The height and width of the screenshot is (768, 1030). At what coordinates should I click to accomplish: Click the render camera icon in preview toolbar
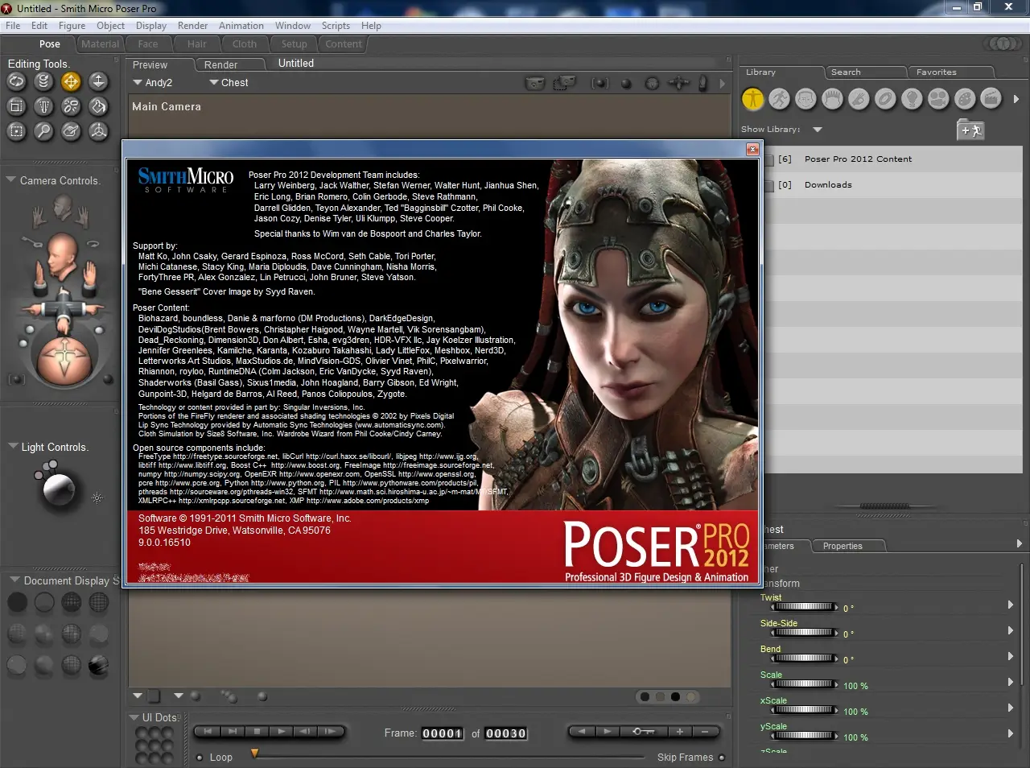click(534, 83)
